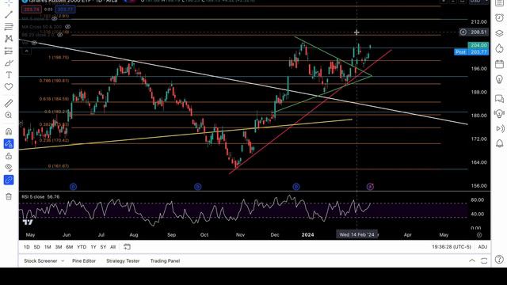Toggle stay-in-drawing-mode pencil lock button
507x285 pixels.
pyautogui.click(x=9, y=144)
